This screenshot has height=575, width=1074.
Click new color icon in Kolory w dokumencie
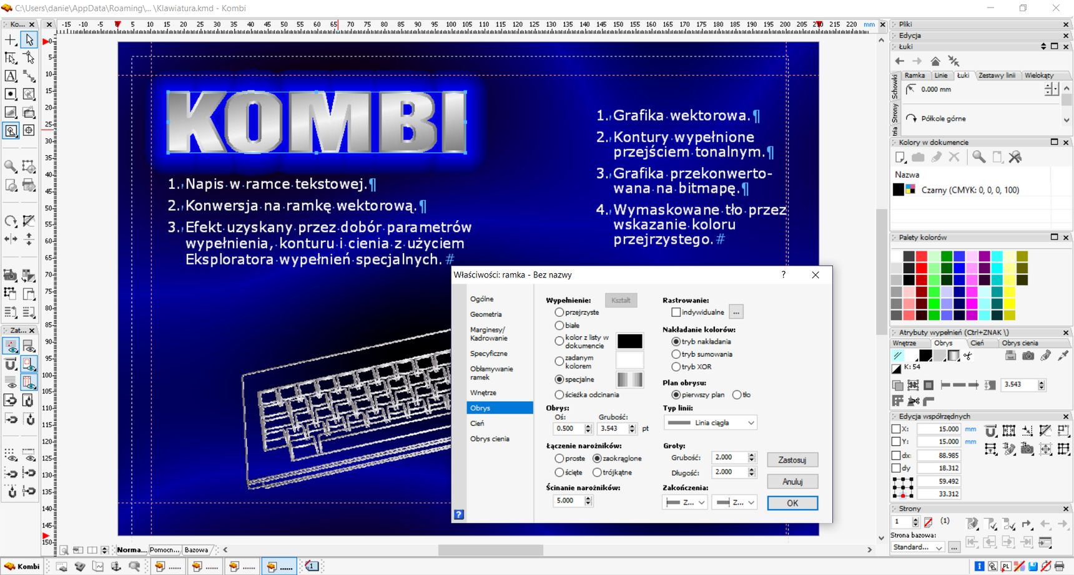(900, 157)
